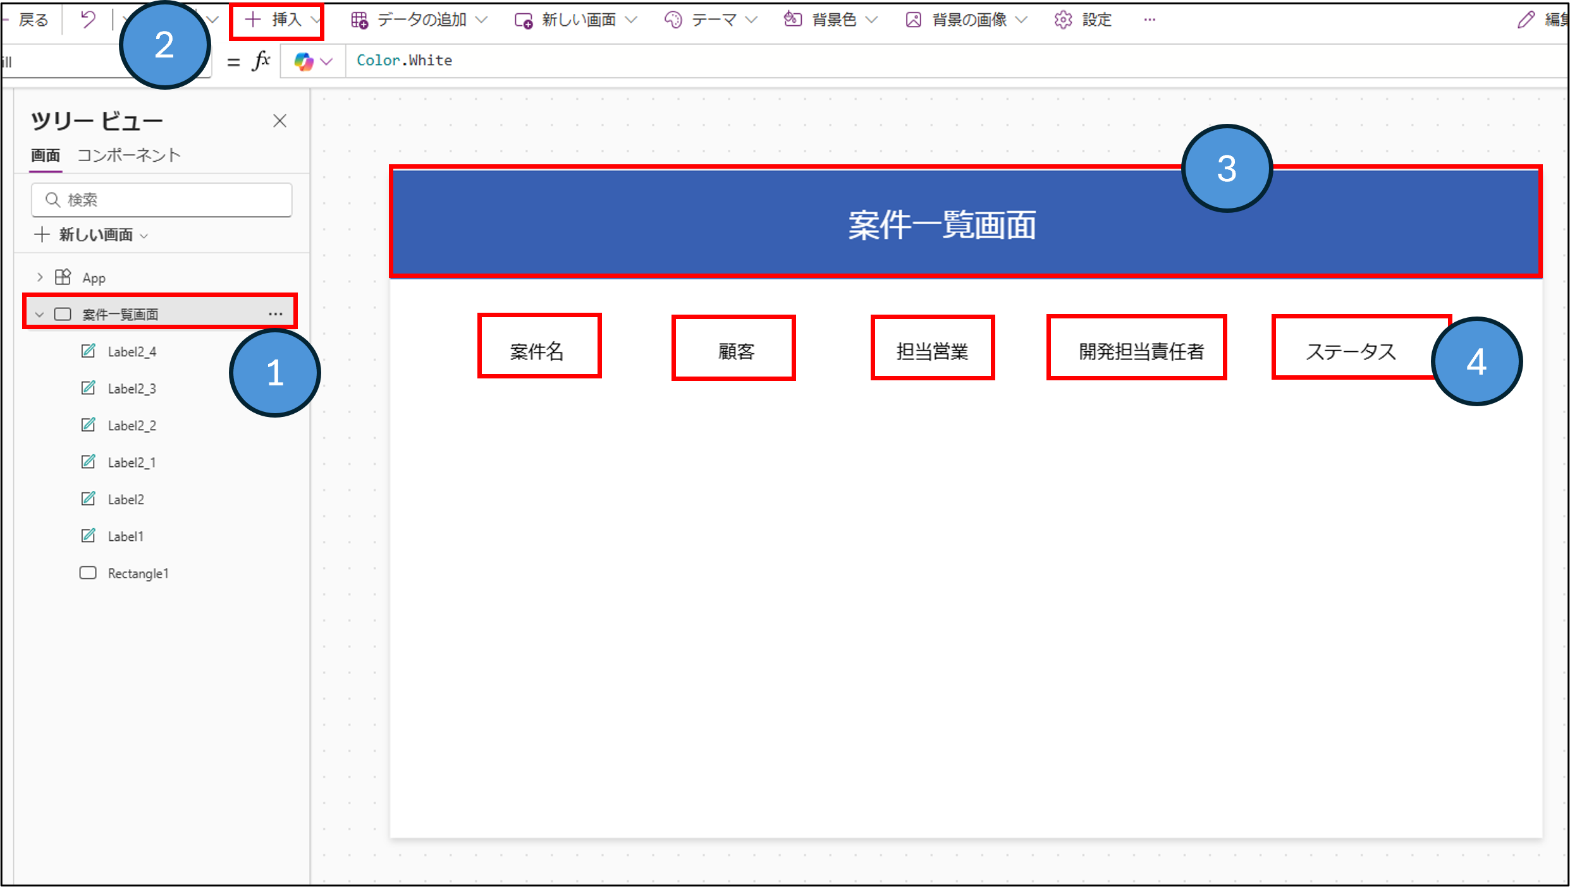
Task: Open Settings (設定) gear icon
Action: pyautogui.click(x=1063, y=20)
